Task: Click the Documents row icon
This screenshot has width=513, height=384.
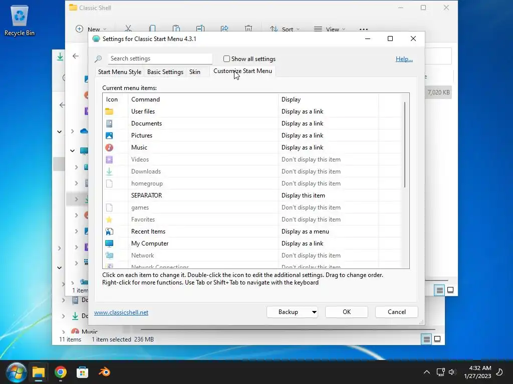Action: 109,123
